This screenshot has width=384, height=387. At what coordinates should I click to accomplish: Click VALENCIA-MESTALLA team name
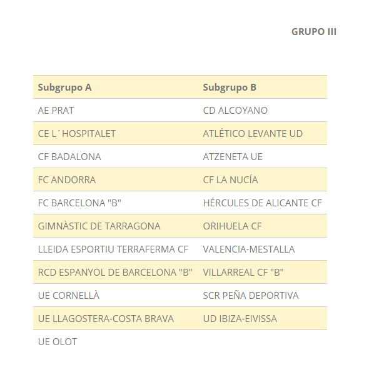coord(249,249)
